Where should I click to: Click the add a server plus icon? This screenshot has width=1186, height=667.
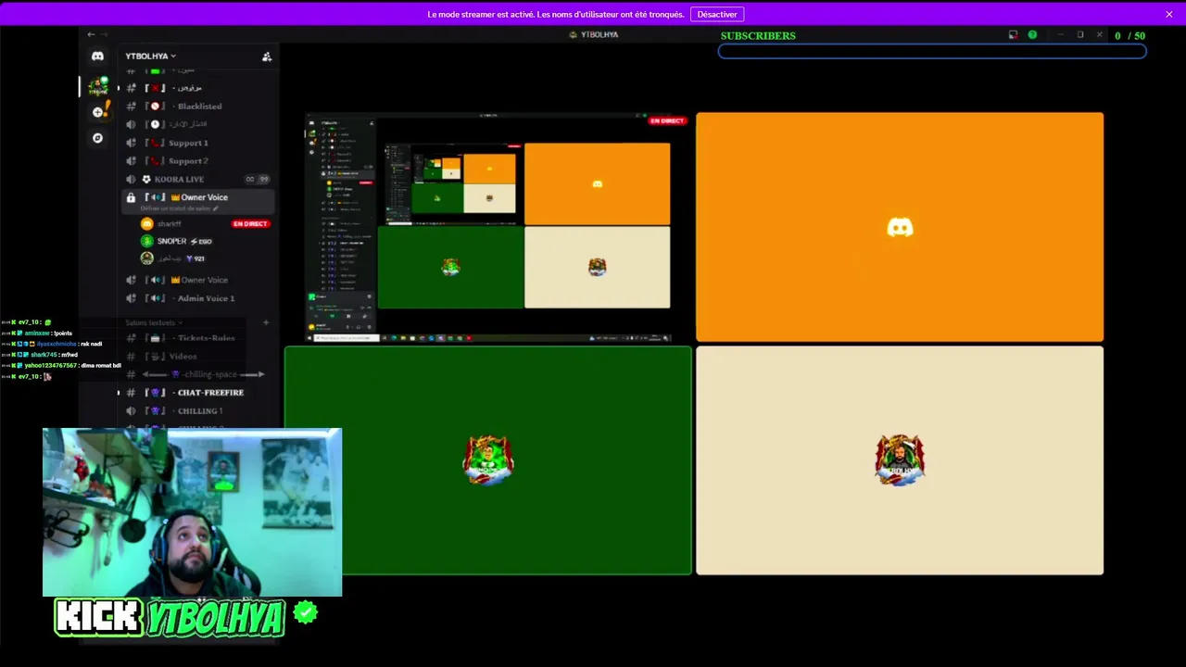[x=97, y=112]
